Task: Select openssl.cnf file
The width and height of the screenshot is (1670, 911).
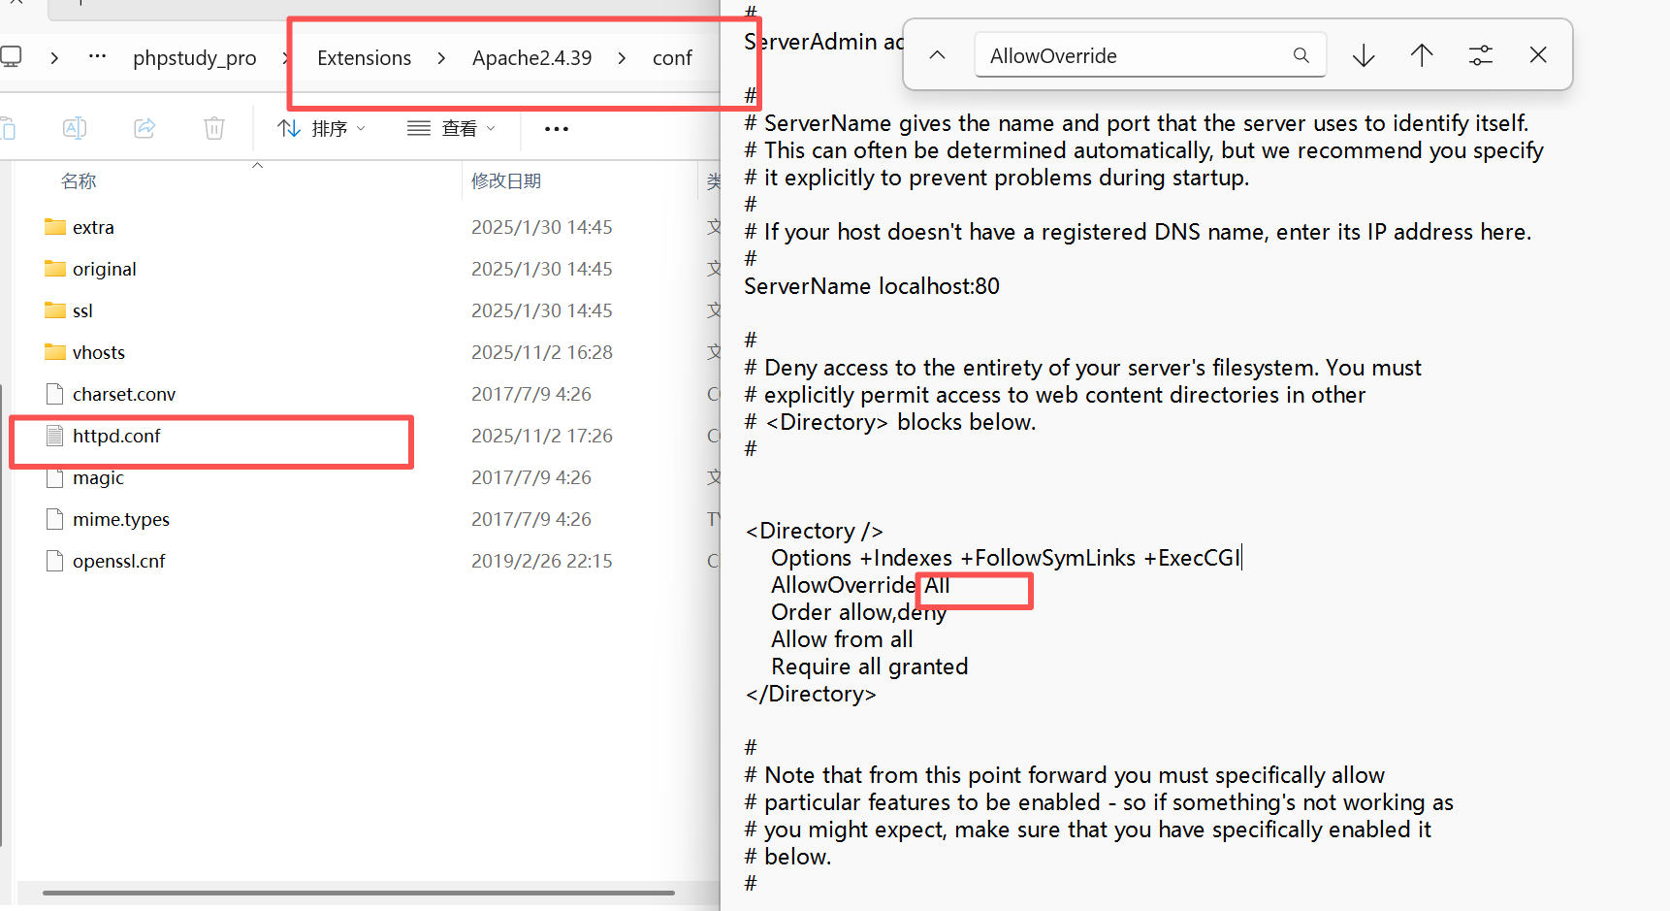Action: [x=118, y=561]
